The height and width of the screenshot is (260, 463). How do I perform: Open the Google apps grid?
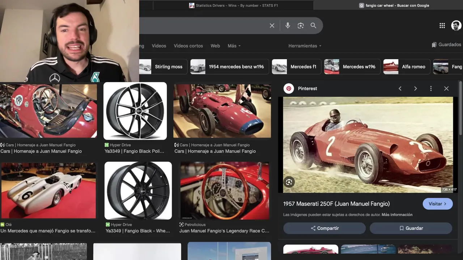pyautogui.click(x=442, y=25)
